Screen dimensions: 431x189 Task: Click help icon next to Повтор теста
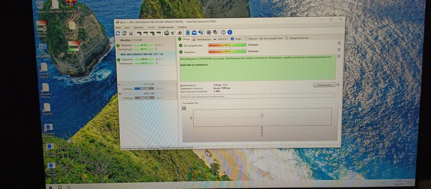pyautogui.click(x=338, y=85)
